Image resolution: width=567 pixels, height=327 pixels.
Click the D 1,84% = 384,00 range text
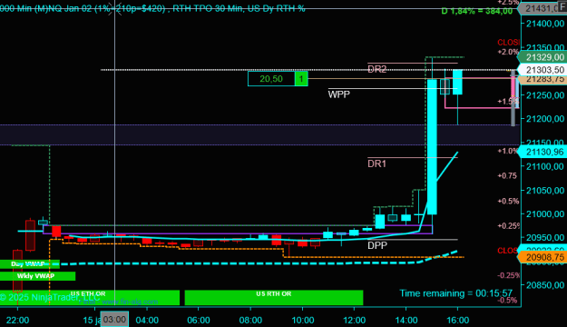click(477, 11)
